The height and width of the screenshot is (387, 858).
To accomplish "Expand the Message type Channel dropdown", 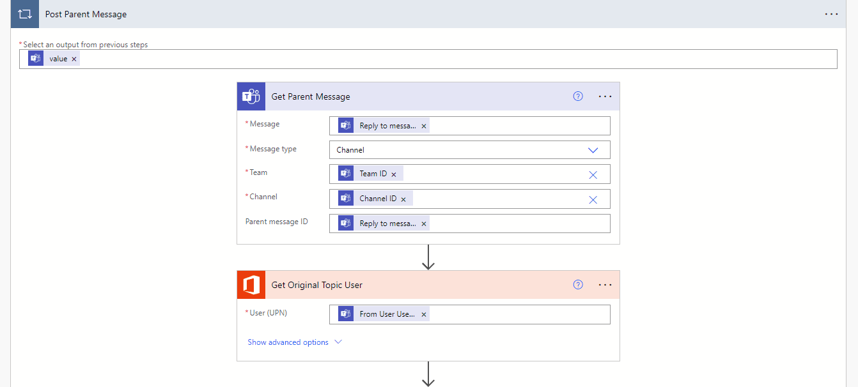I will click(x=593, y=150).
